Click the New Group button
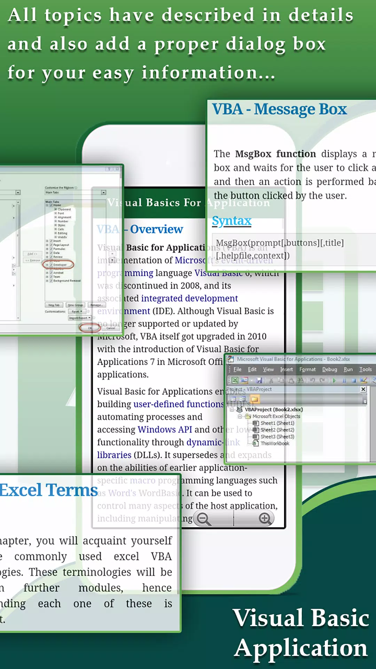This screenshot has width=376, height=669. tap(76, 305)
